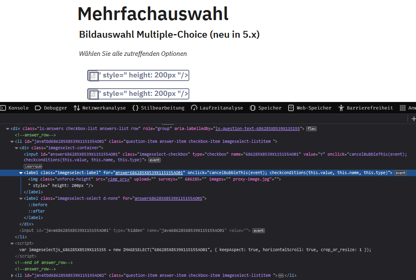Viewport: 416px width, 280px height.
Task: Click the Laufzeitanalyse gauge icon
Action: (x=194, y=108)
